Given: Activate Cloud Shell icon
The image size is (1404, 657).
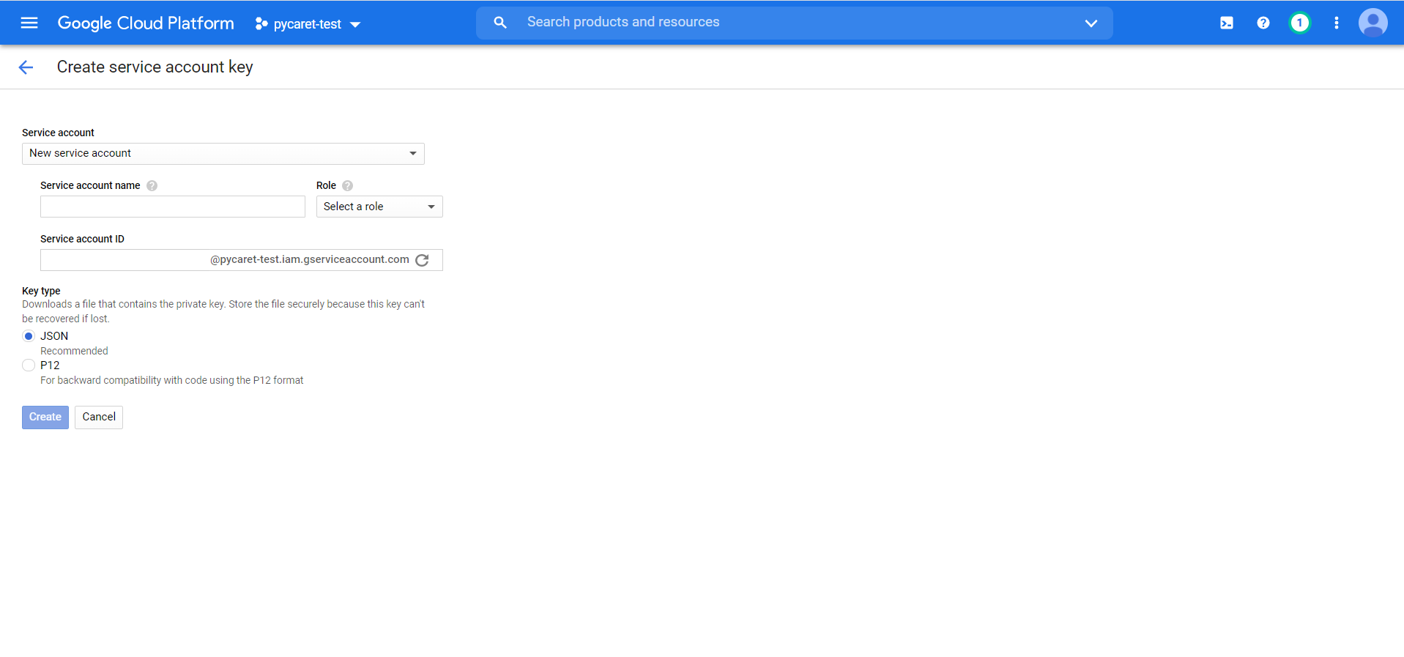Looking at the screenshot, I should pos(1226,23).
